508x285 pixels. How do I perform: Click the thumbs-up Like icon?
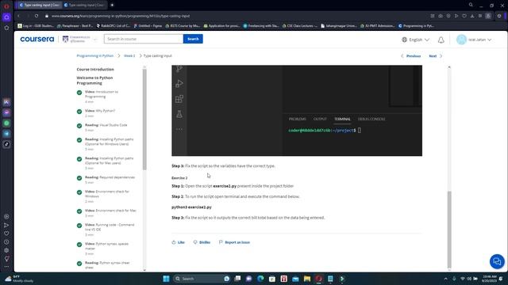click(174, 242)
